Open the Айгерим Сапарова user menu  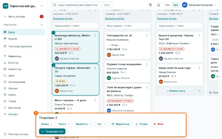tap(200, 5)
